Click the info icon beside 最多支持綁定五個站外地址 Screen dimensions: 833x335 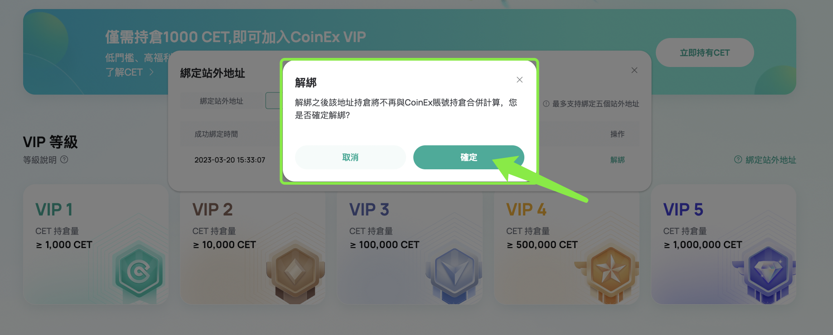pyautogui.click(x=546, y=104)
